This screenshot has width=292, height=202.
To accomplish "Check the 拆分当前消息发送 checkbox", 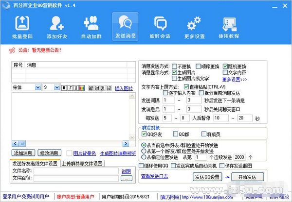I will coord(201,93).
